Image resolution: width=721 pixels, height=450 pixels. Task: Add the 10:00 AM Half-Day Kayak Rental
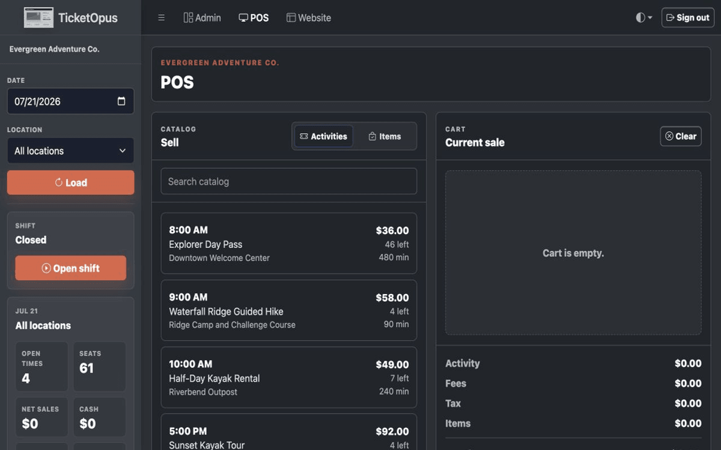289,377
